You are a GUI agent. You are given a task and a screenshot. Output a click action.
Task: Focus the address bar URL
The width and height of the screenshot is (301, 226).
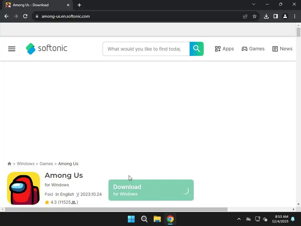pyautogui.click(x=66, y=16)
